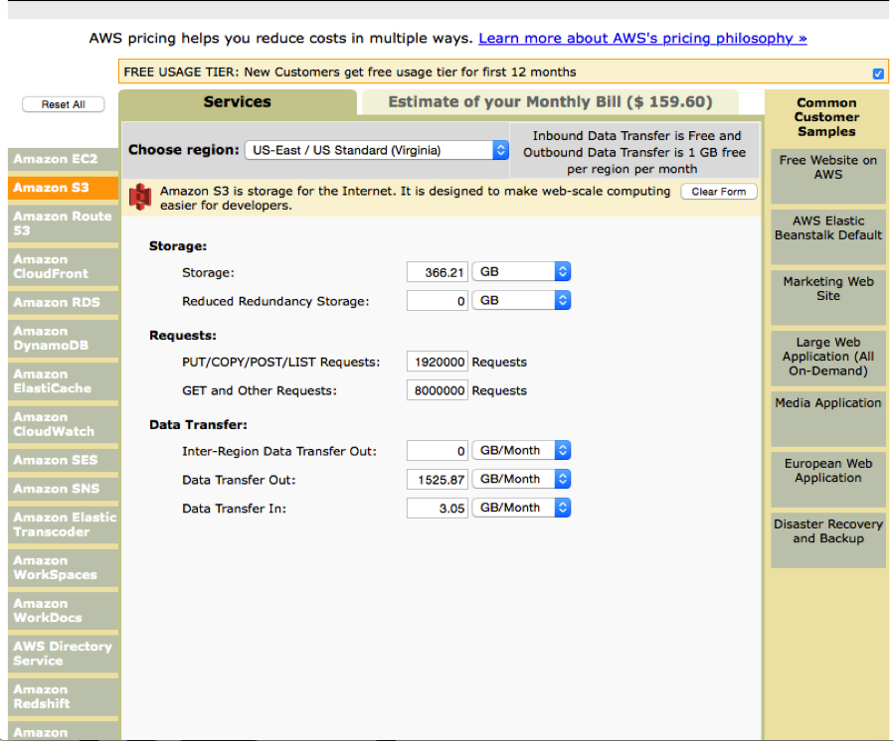
Task: Open Inter-Region Data Transfer Out unit dropdown
Action: (x=521, y=450)
